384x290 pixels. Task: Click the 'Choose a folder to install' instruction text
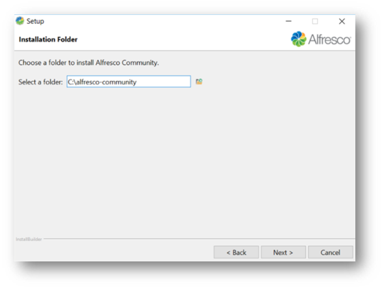coord(89,63)
